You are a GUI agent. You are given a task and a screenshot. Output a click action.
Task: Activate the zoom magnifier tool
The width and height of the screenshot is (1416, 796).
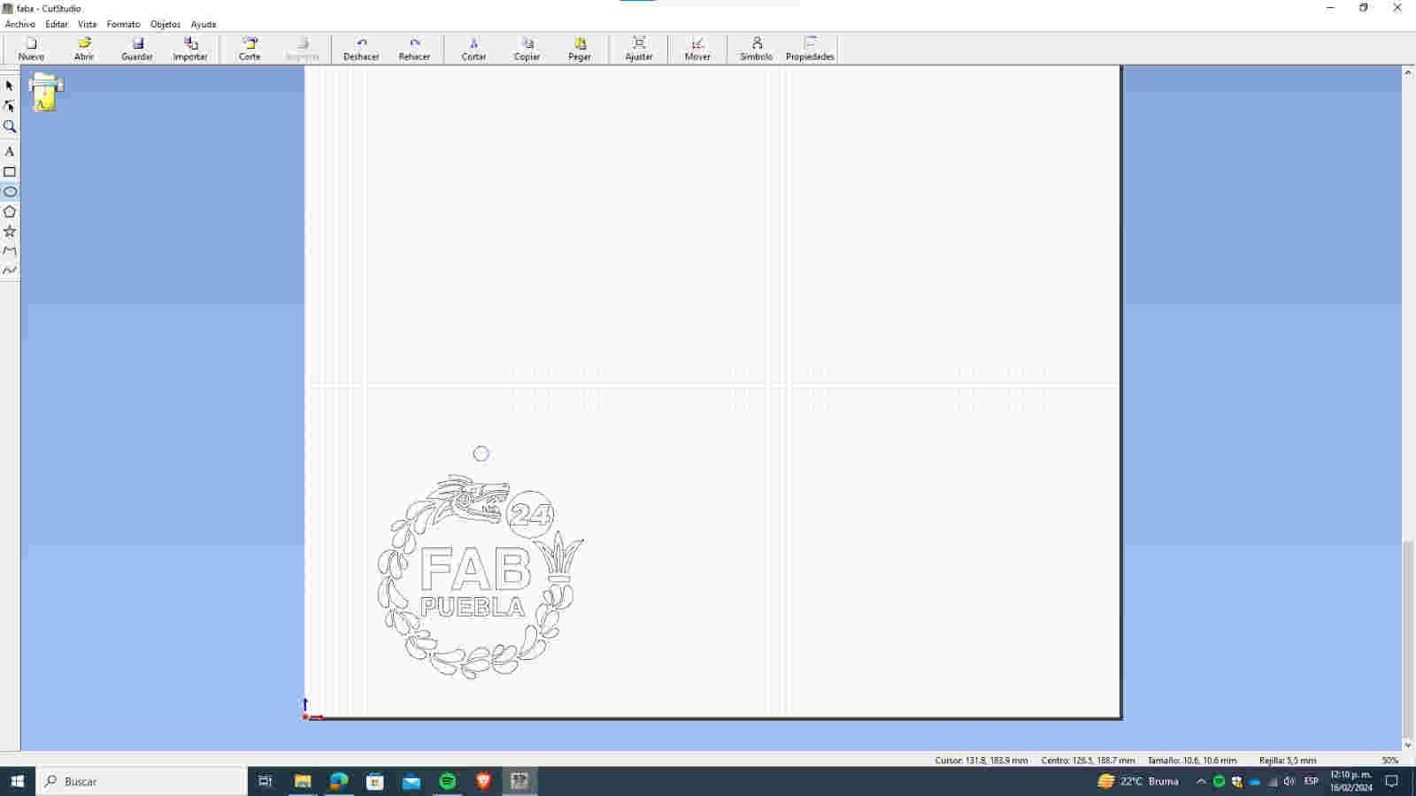pos(10,126)
